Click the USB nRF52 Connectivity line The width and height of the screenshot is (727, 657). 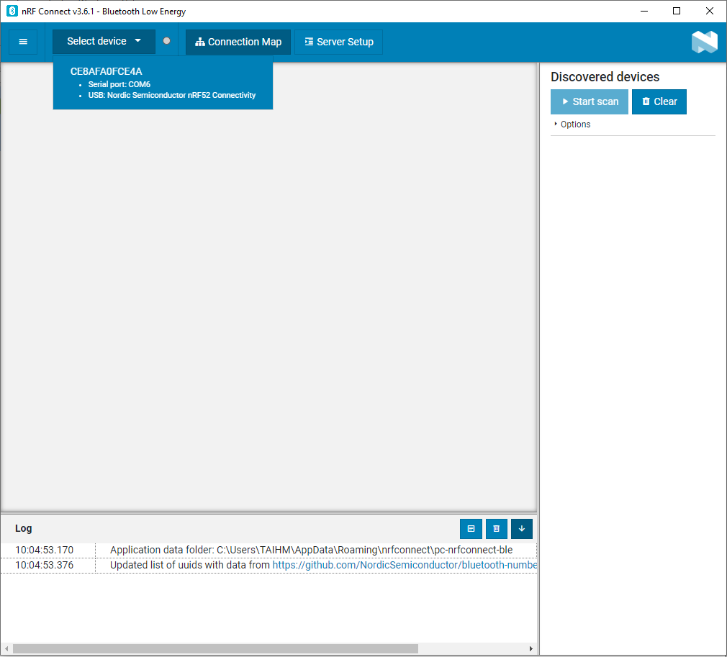click(x=172, y=95)
